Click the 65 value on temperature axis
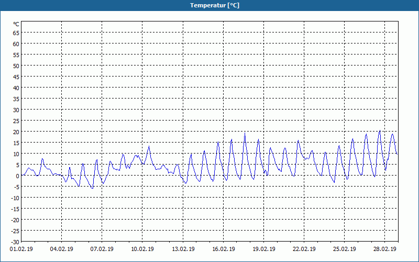Image resolution: width=419 pixels, height=262 pixels. (16, 33)
